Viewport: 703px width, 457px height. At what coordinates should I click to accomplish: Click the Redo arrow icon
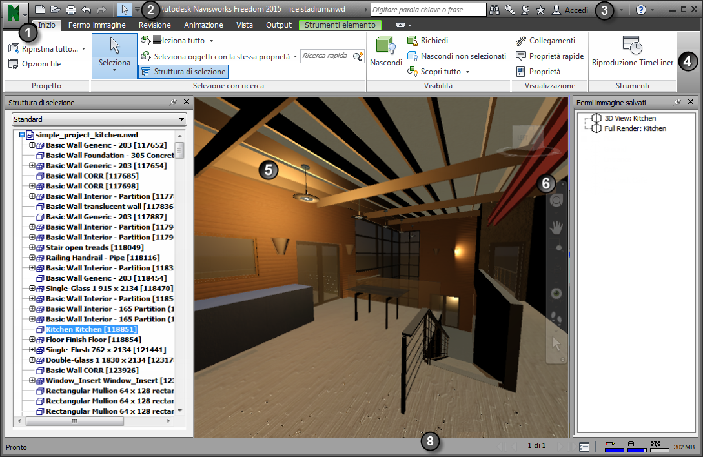click(101, 10)
